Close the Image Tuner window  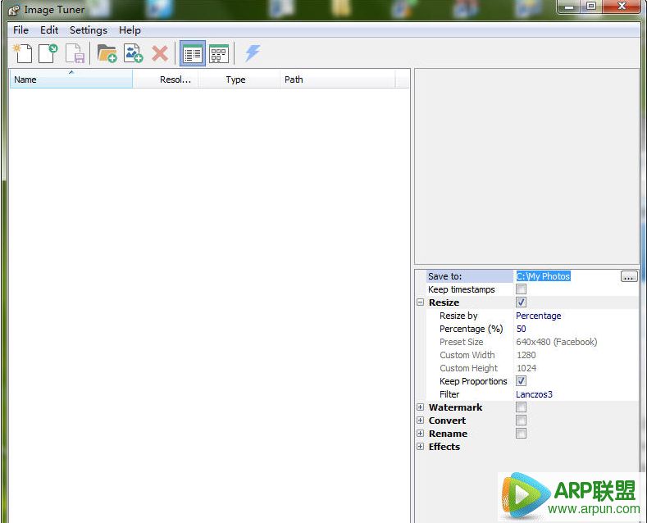pyautogui.click(x=622, y=7)
